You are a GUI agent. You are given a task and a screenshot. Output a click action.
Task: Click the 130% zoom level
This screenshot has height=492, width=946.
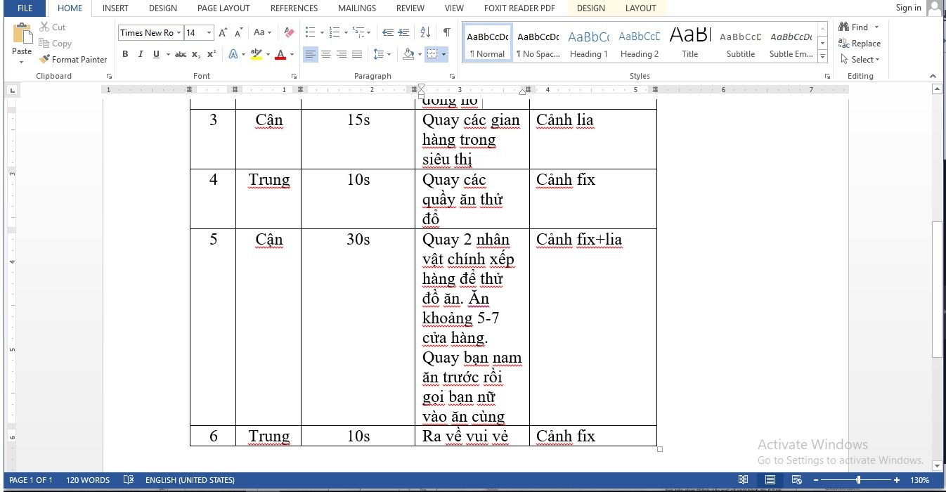click(x=920, y=480)
